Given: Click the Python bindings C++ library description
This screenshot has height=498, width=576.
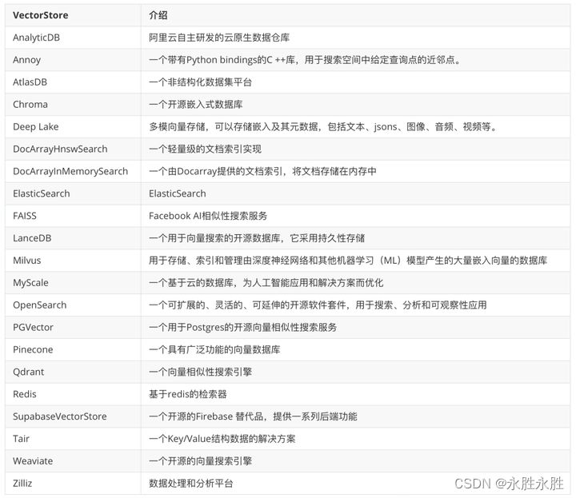Looking at the screenshot, I should click(305, 60).
